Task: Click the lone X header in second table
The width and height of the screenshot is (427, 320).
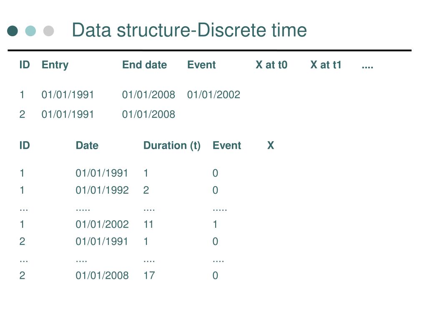Action: 270,145
